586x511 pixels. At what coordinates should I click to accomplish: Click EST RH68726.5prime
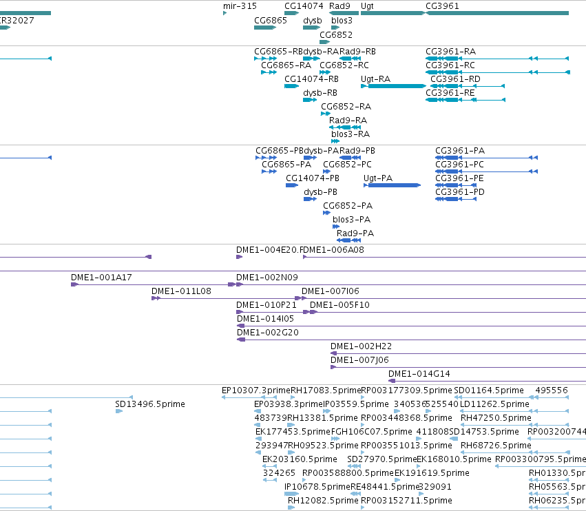point(496,446)
